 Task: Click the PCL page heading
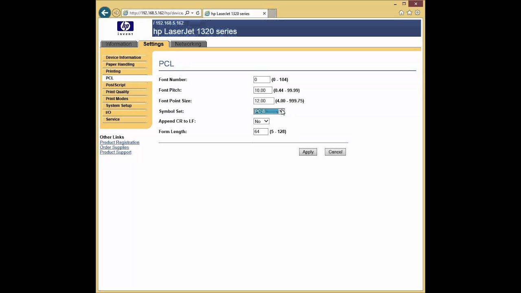pyautogui.click(x=166, y=64)
